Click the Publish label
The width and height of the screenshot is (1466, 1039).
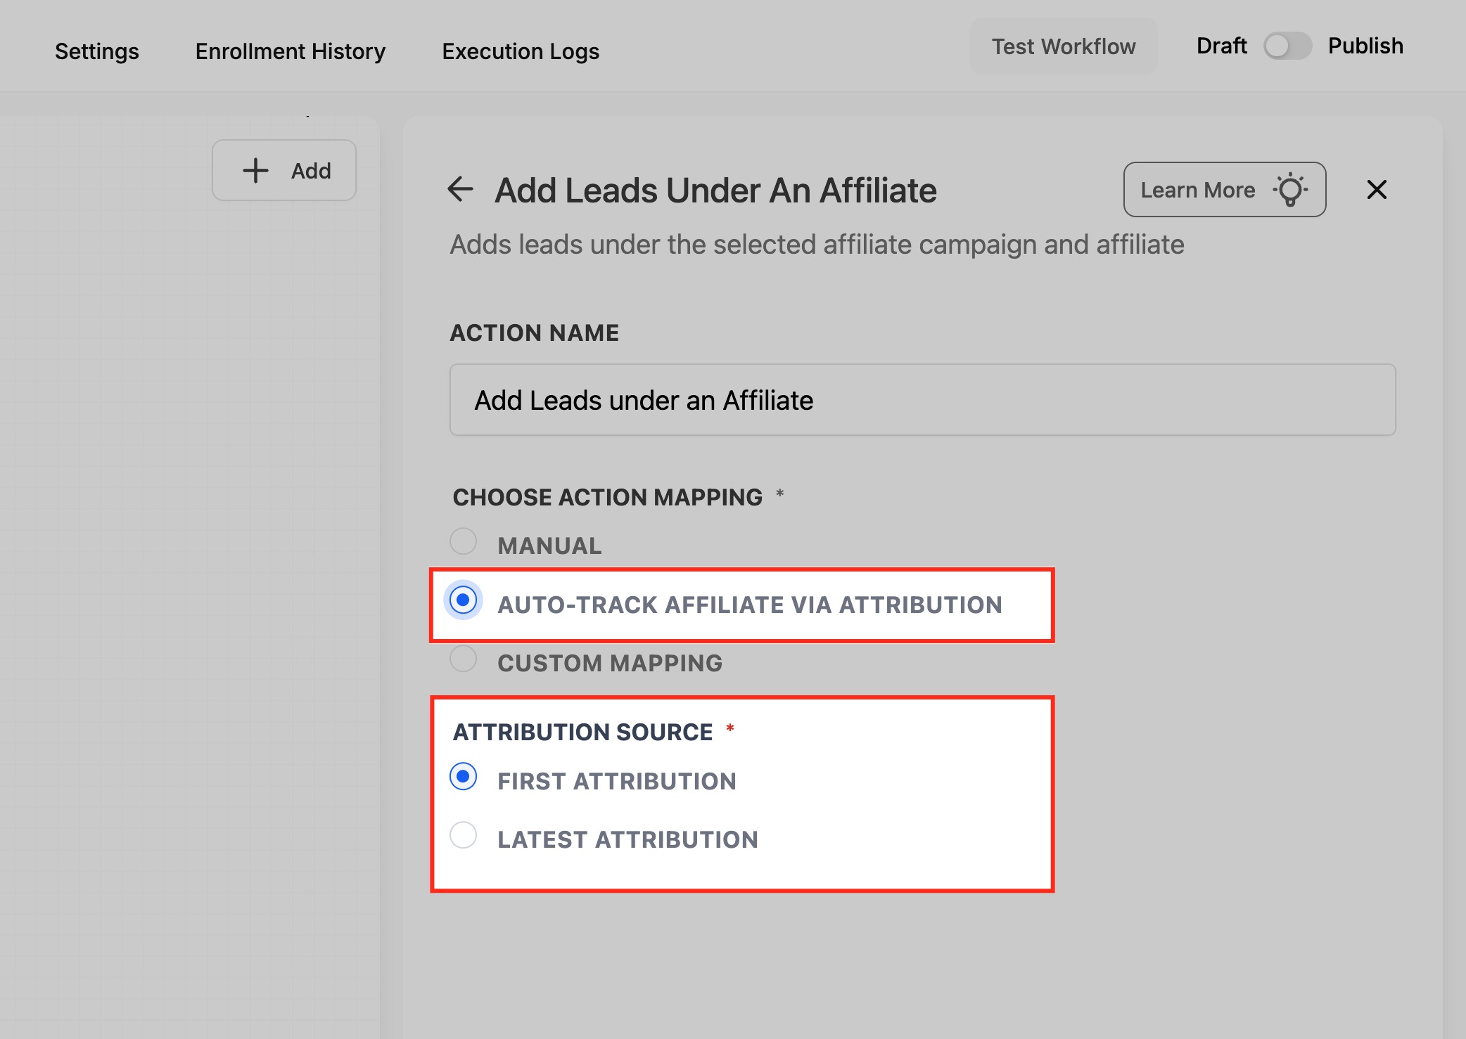coord(1365,46)
